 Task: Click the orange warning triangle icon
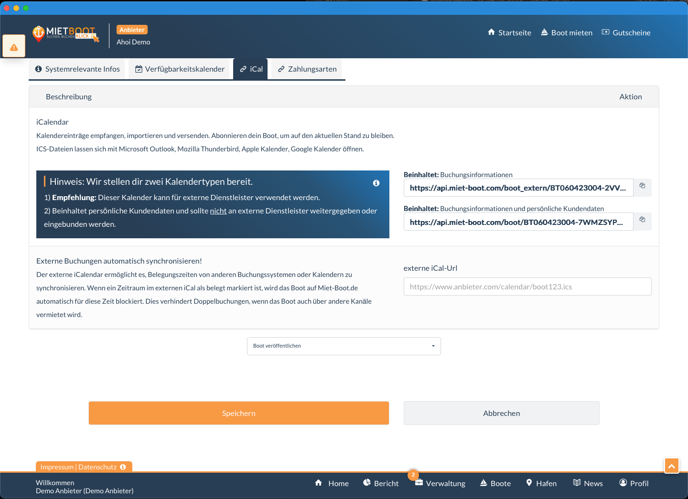(x=14, y=47)
